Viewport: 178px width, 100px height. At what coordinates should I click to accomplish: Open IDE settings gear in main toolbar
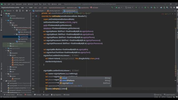click(x=174, y=7)
